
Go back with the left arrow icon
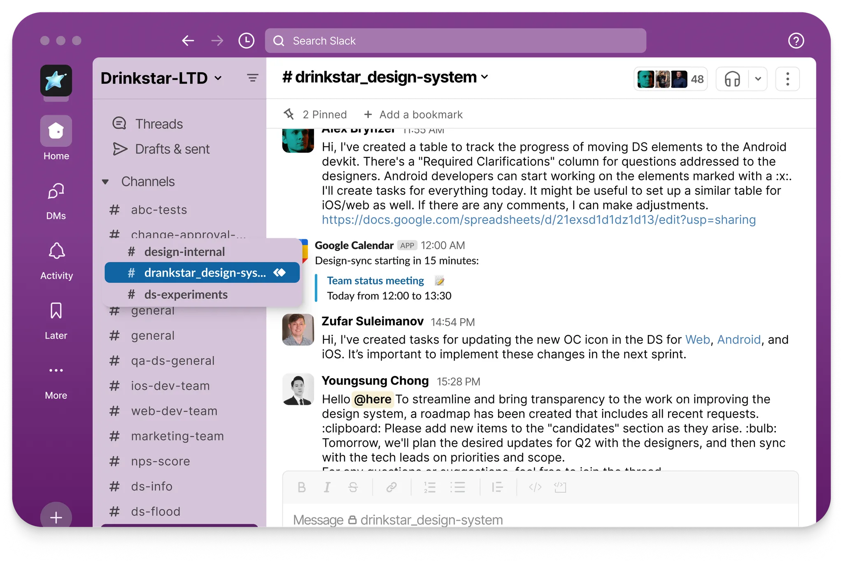188,41
